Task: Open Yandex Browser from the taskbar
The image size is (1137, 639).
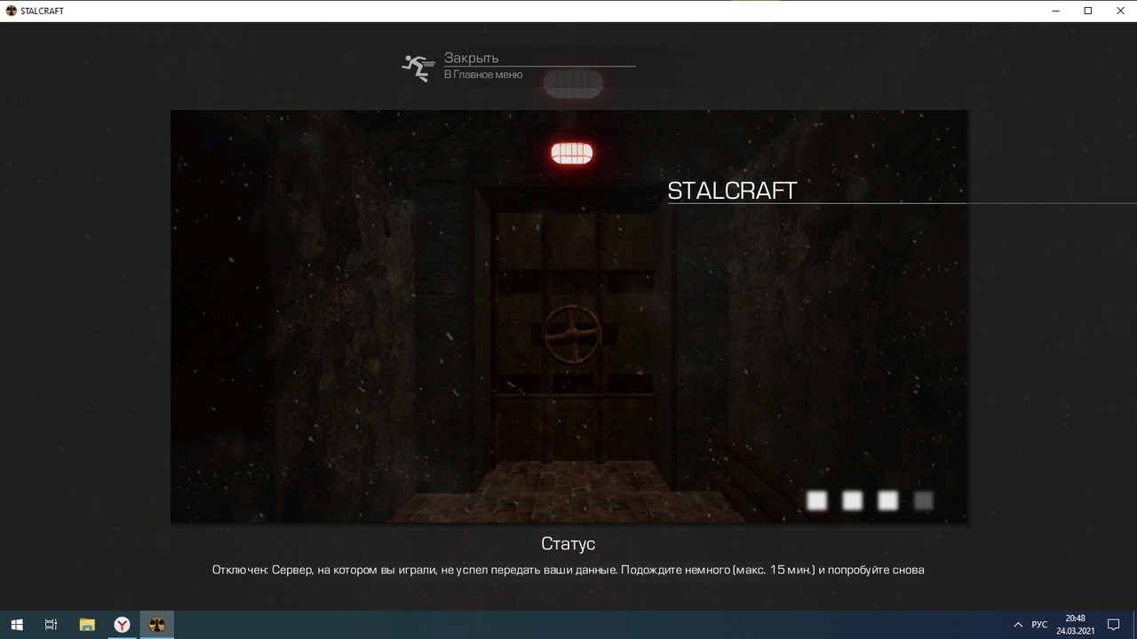Action: (x=122, y=625)
